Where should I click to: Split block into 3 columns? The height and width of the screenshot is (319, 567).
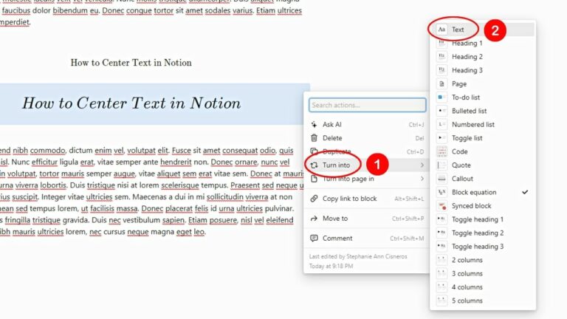point(483,274)
